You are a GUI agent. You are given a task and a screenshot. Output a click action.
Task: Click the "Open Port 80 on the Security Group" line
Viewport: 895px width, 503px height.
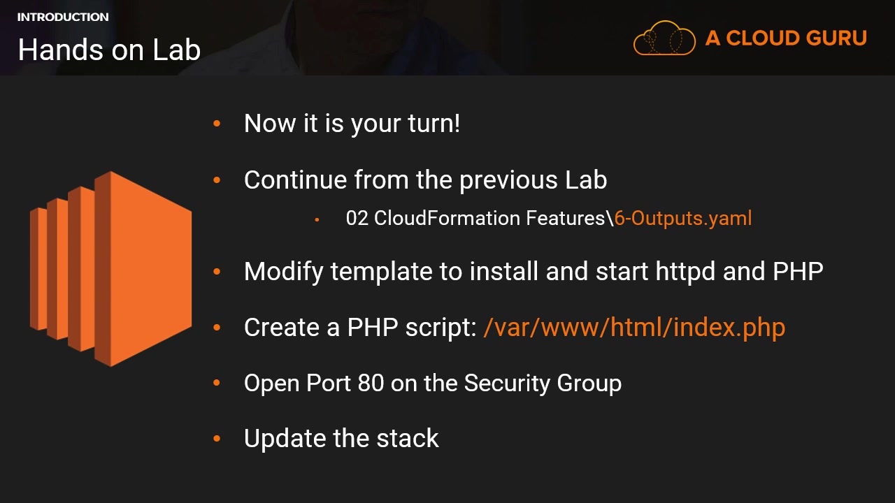click(x=432, y=383)
